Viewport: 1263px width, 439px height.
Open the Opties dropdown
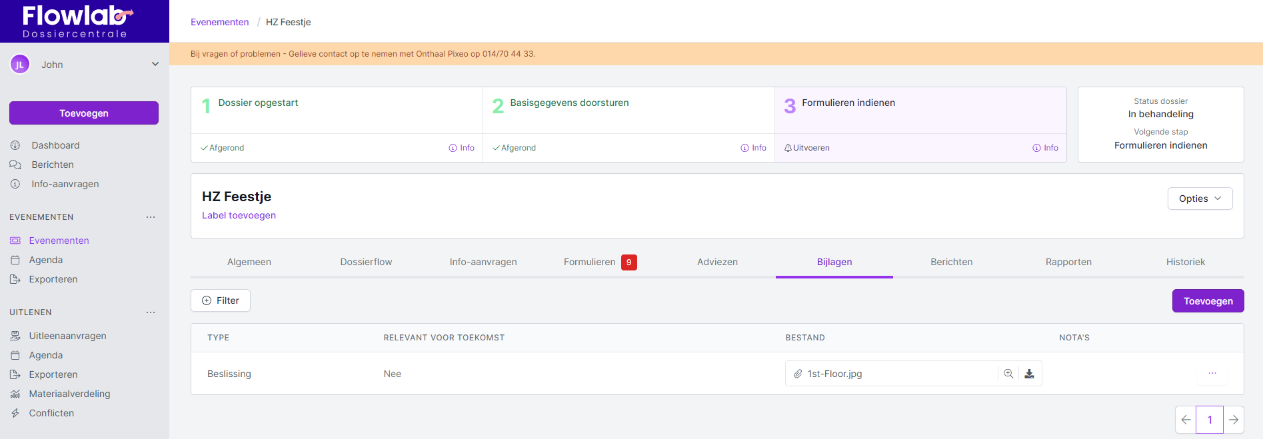(1200, 199)
